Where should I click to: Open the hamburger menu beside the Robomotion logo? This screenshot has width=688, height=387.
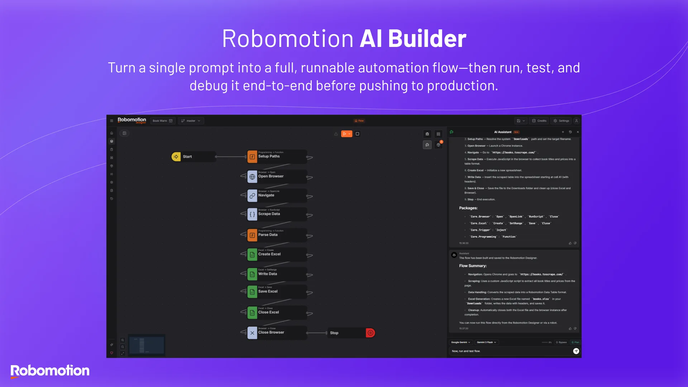[x=111, y=121]
